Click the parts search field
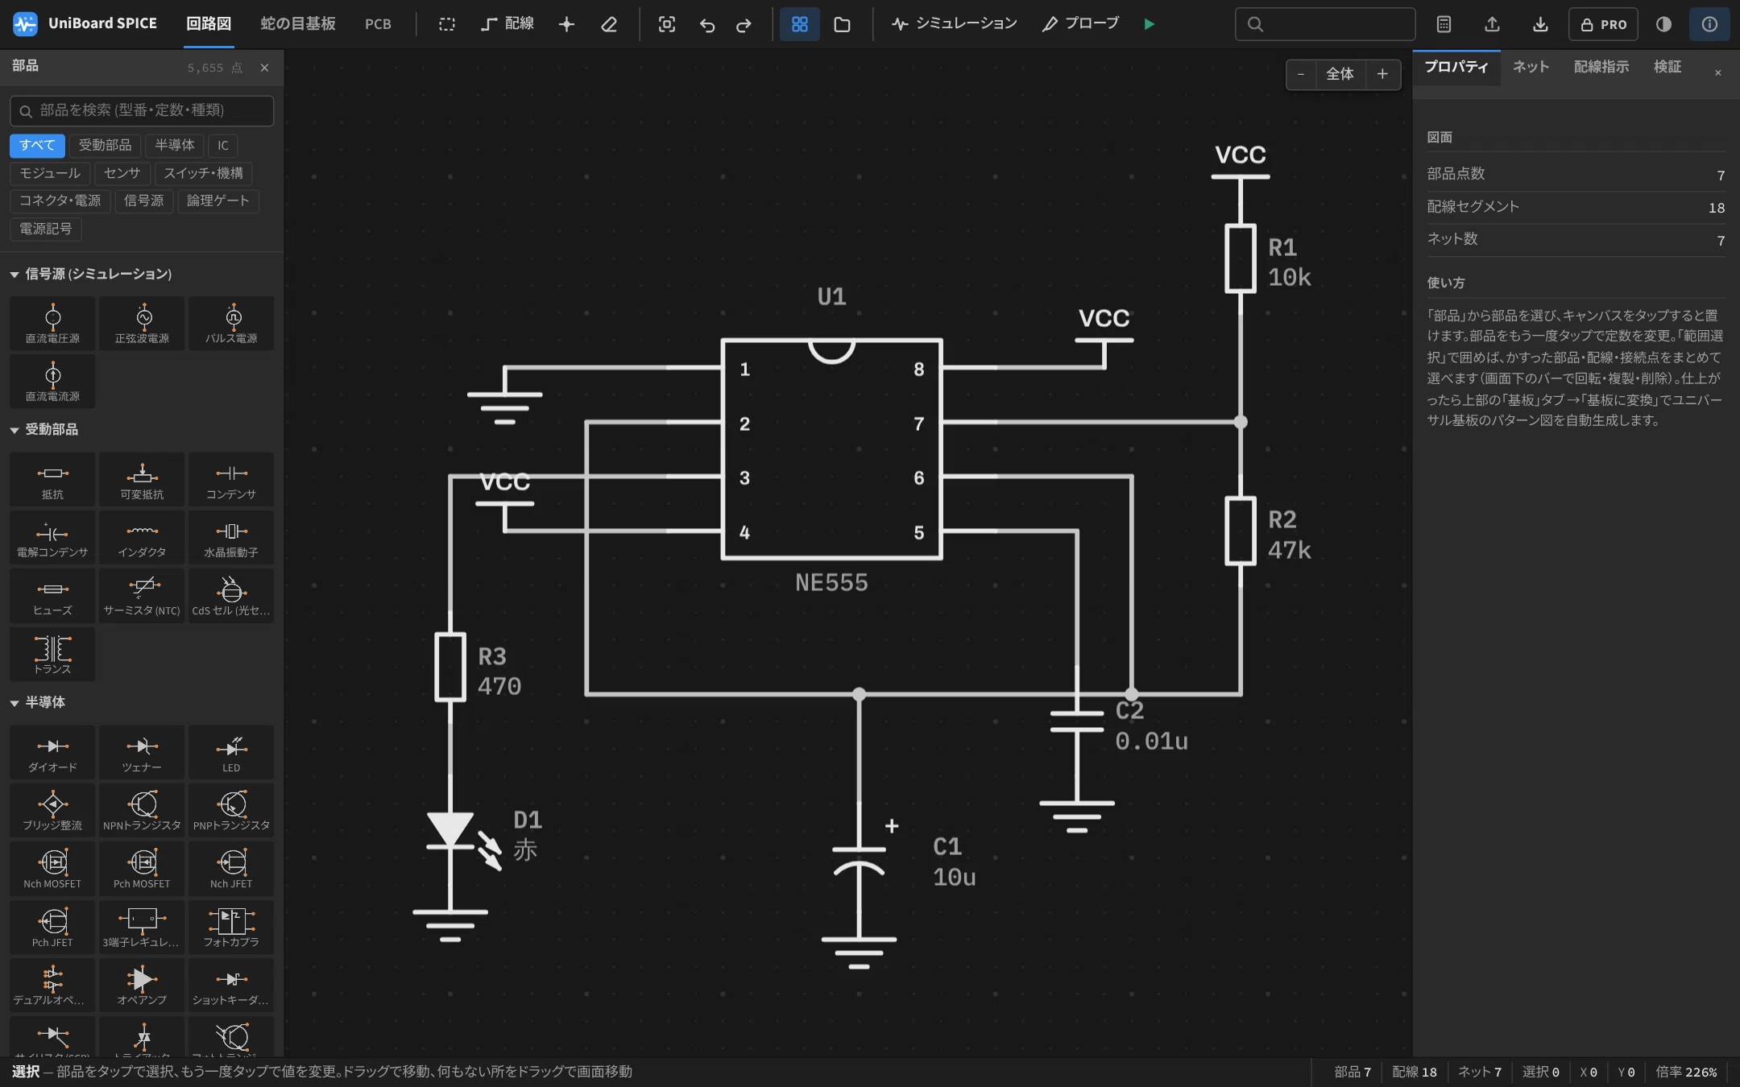Image resolution: width=1740 pixels, height=1087 pixels. (x=142, y=111)
